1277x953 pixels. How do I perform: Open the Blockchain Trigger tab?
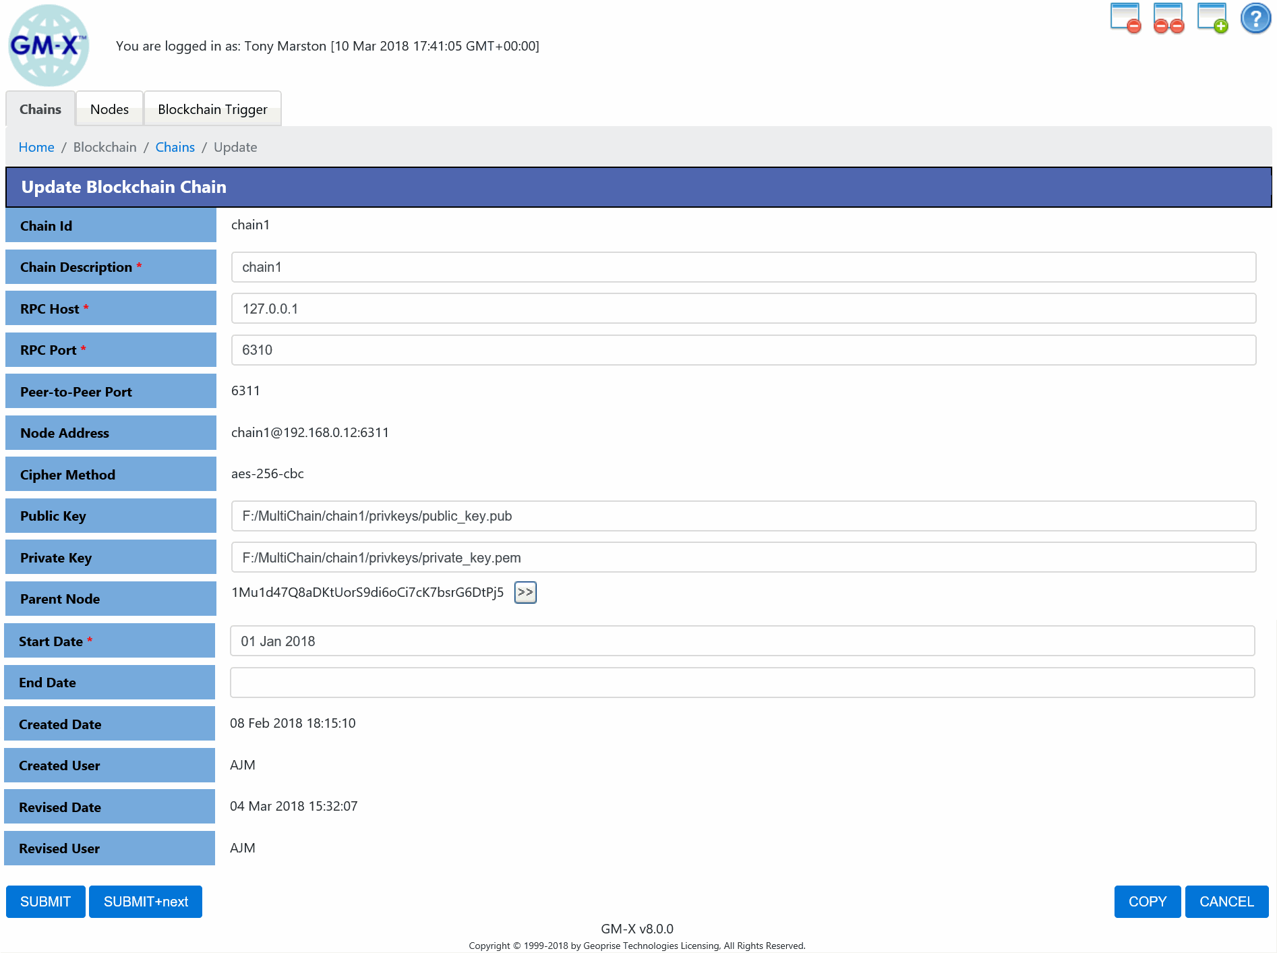tap(212, 109)
